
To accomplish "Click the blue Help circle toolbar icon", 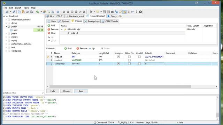I will click(x=58, y=12).
